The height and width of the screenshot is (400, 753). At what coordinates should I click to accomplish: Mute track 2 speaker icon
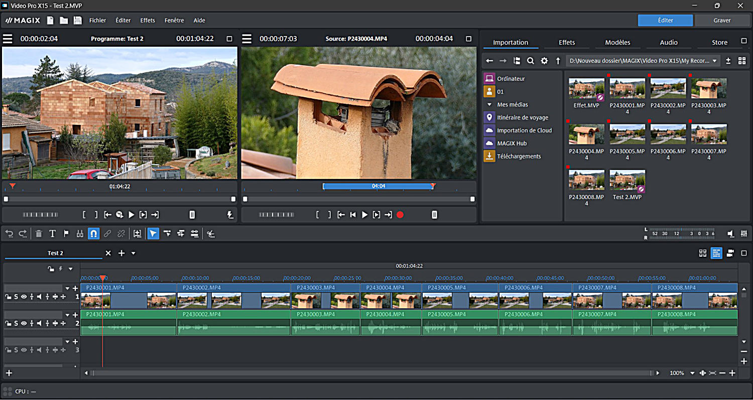39,323
